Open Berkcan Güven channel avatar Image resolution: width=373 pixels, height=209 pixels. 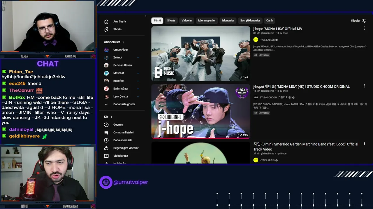point(106,65)
